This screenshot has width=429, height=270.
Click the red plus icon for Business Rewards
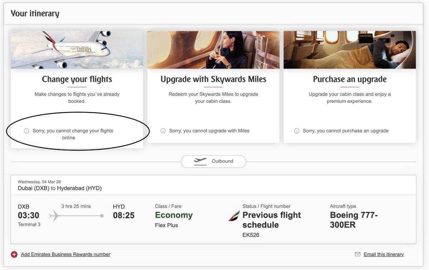pyautogui.click(x=14, y=255)
